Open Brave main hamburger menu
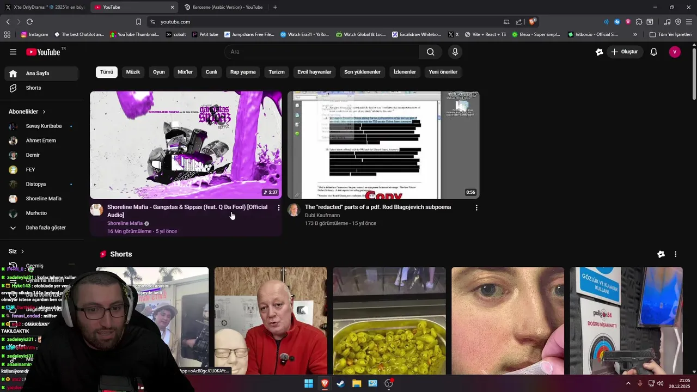697x392 pixels. point(689,22)
